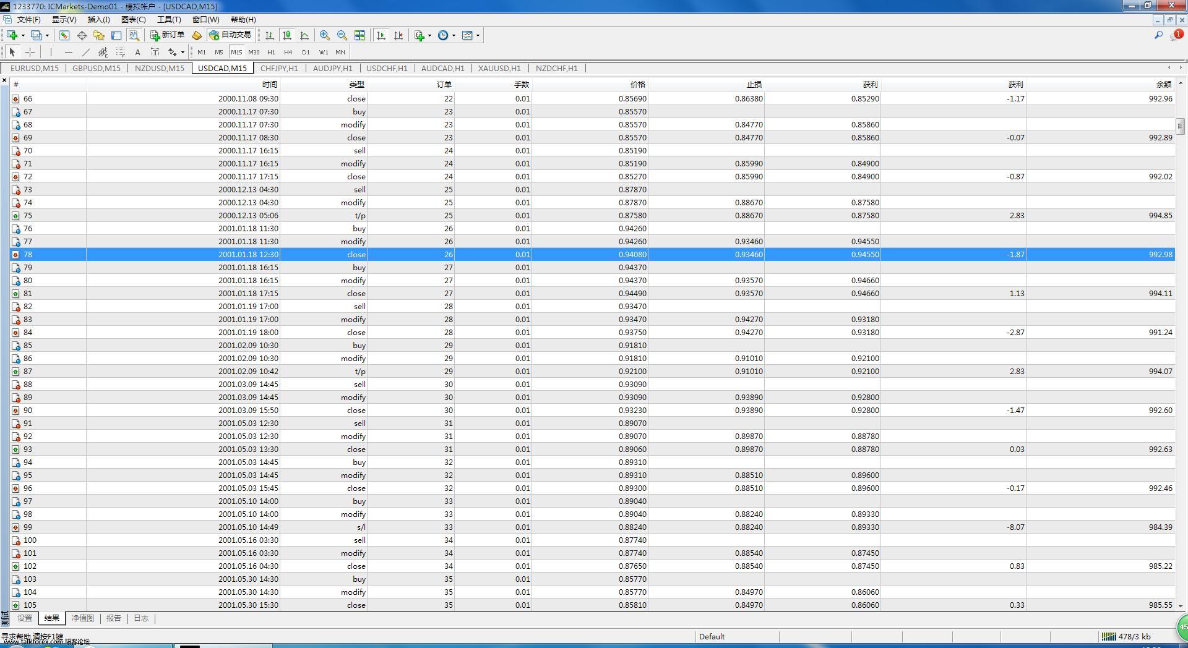Select the arrow cursor tool
Screen dimensions: 1188x648
click(12, 52)
